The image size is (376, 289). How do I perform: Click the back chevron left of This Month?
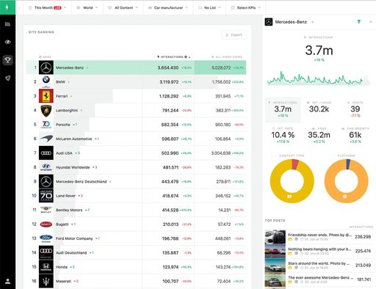click(19, 8)
